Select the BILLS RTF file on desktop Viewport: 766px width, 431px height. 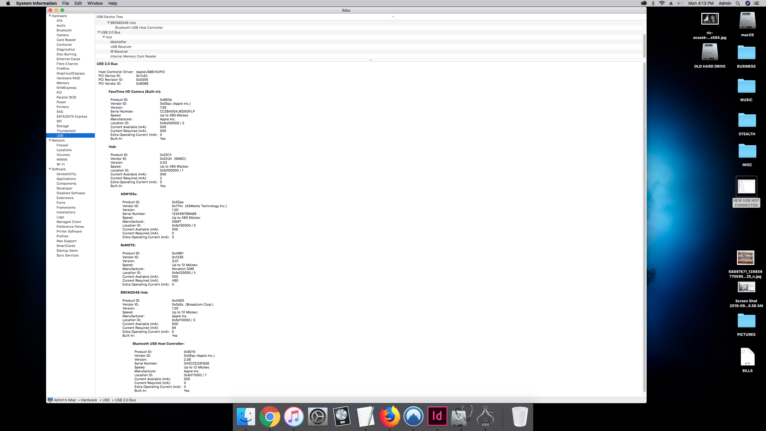pyautogui.click(x=747, y=357)
